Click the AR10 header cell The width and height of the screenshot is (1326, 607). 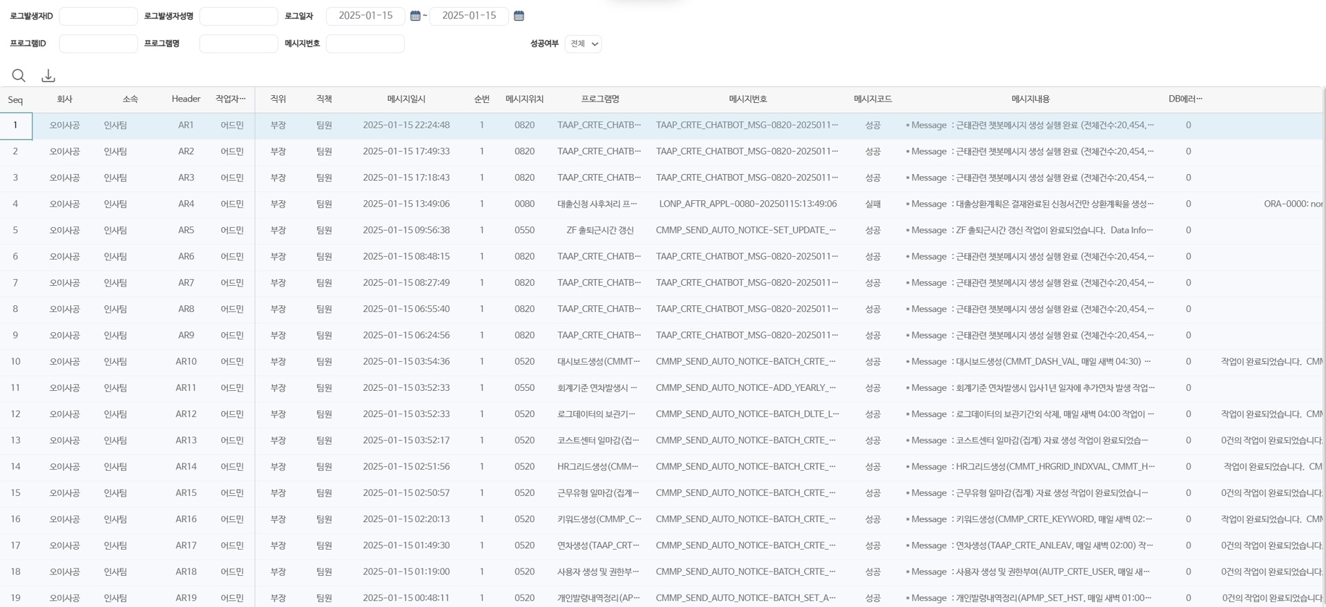click(186, 362)
